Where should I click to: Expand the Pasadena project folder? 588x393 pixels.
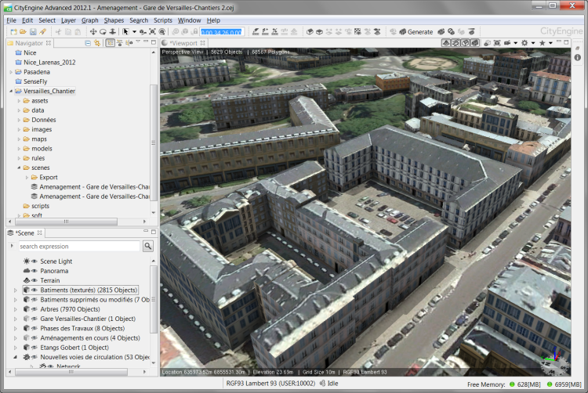pos(11,72)
